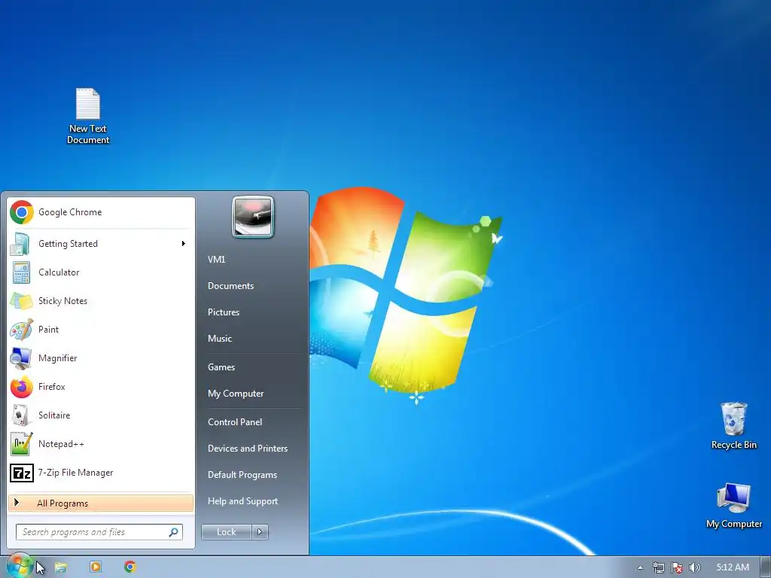Select the New Text Document desktop icon
This screenshot has height=578, width=771.
tap(88, 116)
